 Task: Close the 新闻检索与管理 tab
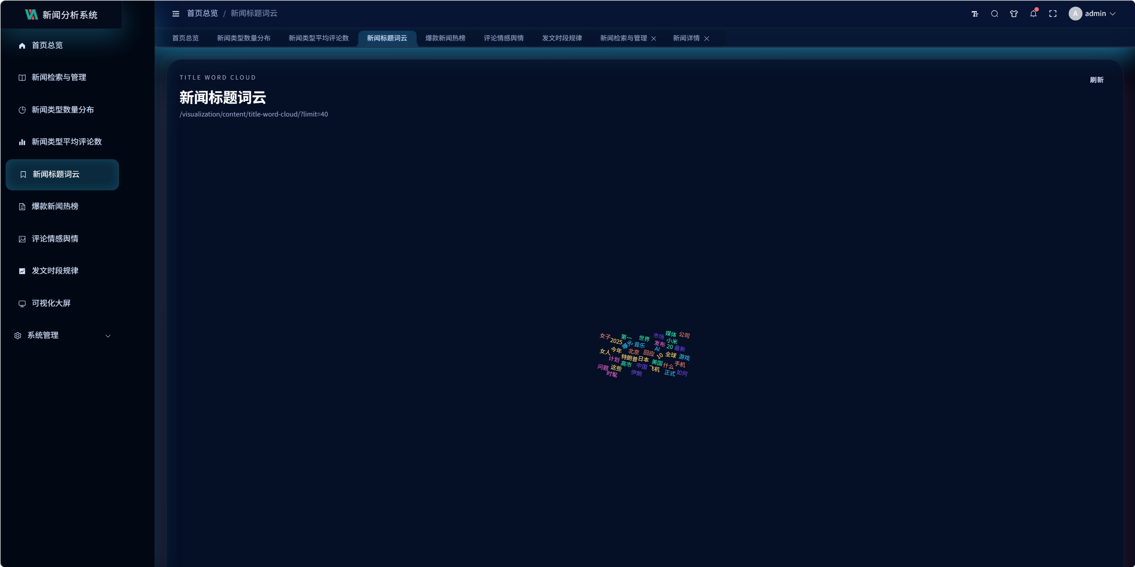click(653, 39)
